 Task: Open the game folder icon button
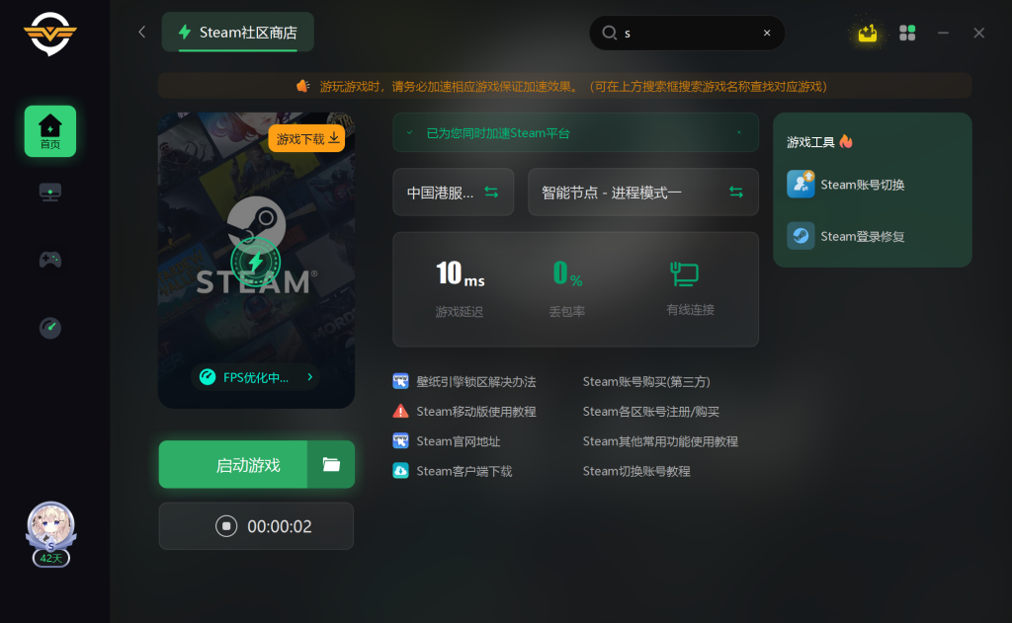[331, 465]
